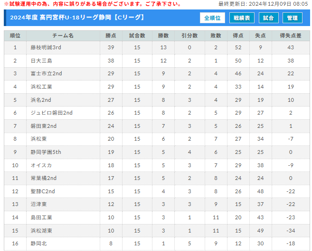
Task: Click the 失点 column header
Action: point(260,36)
